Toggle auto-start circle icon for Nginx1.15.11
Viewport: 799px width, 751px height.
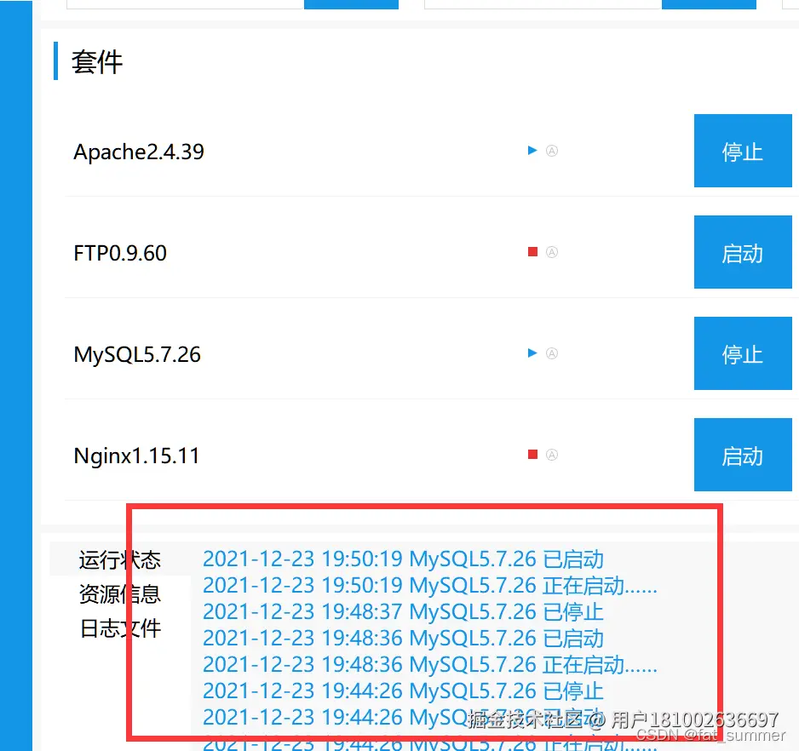pyautogui.click(x=552, y=455)
